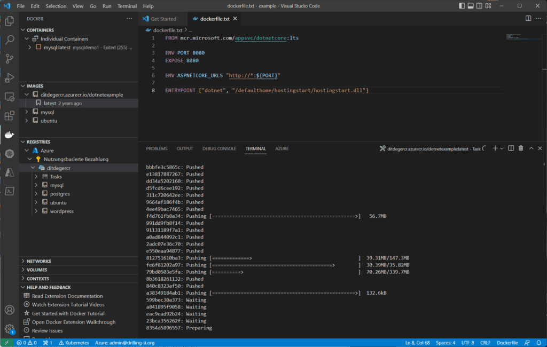This screenshot has height=347, width=547.
Task: Open the Manage gear icon
Action: click(x=10, y=328)
